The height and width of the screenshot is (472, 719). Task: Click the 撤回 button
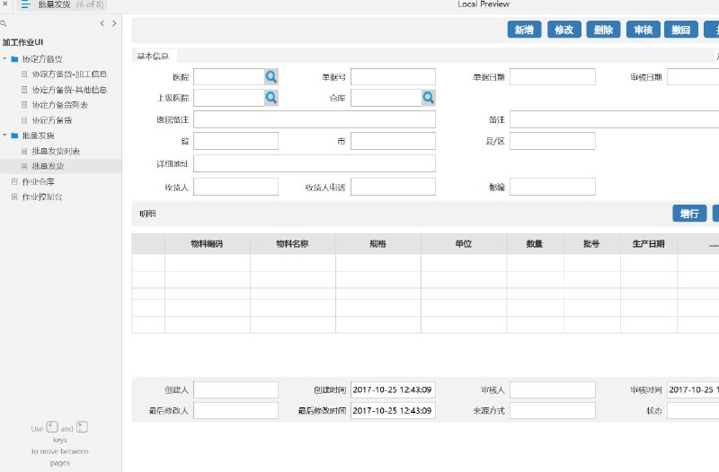(x=681, y=30)
